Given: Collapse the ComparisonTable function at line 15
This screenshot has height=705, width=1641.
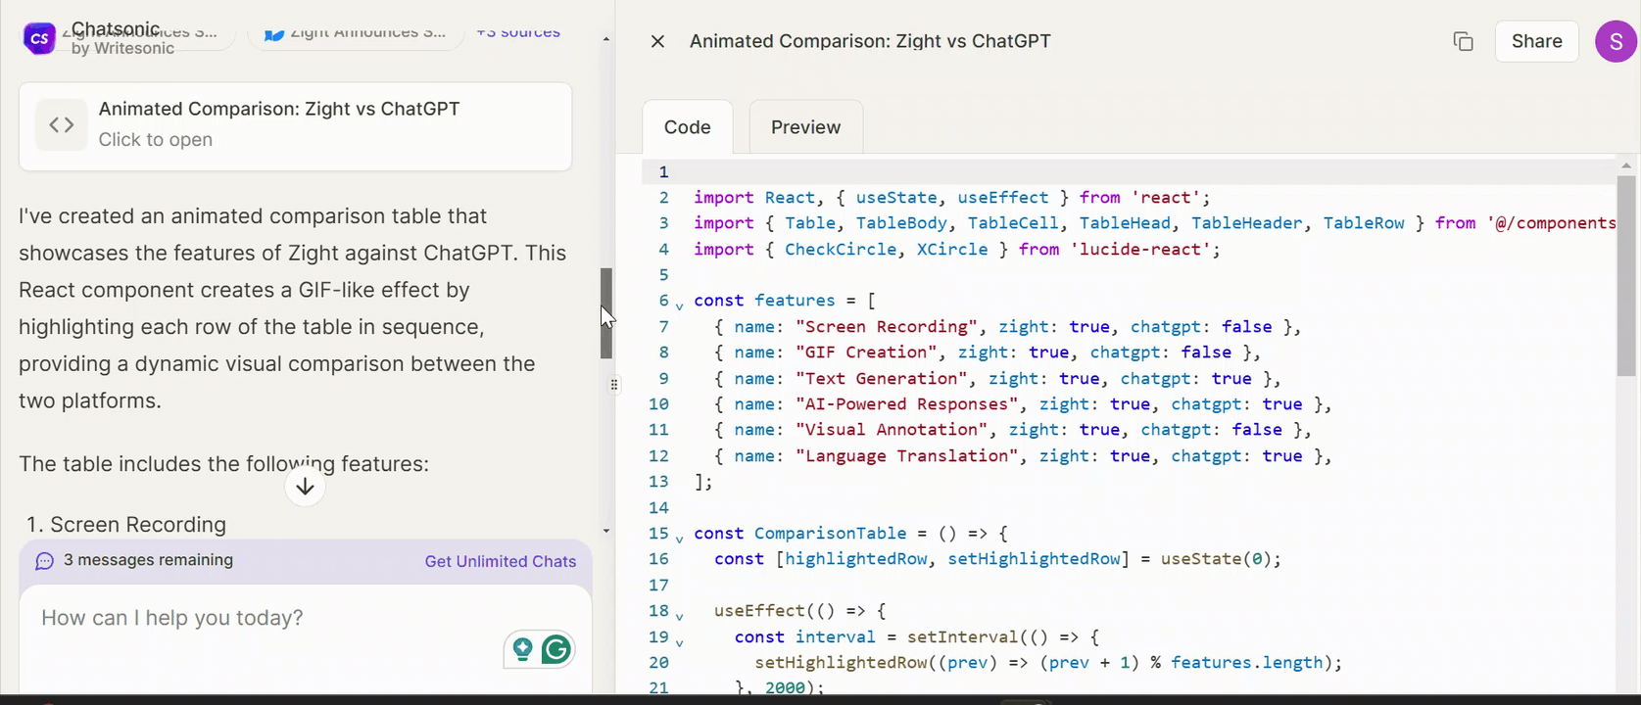Looking at the screenshot, I should coord(680,539).
